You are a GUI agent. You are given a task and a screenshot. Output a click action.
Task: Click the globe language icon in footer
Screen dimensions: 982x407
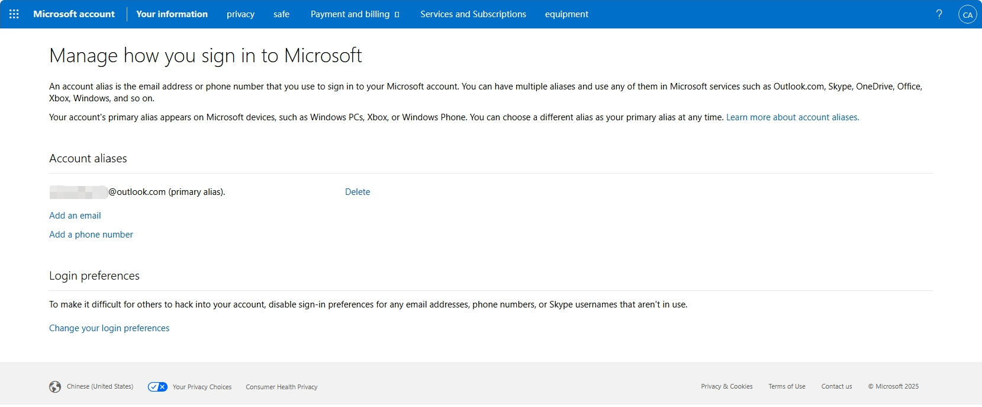click(55, 387)
